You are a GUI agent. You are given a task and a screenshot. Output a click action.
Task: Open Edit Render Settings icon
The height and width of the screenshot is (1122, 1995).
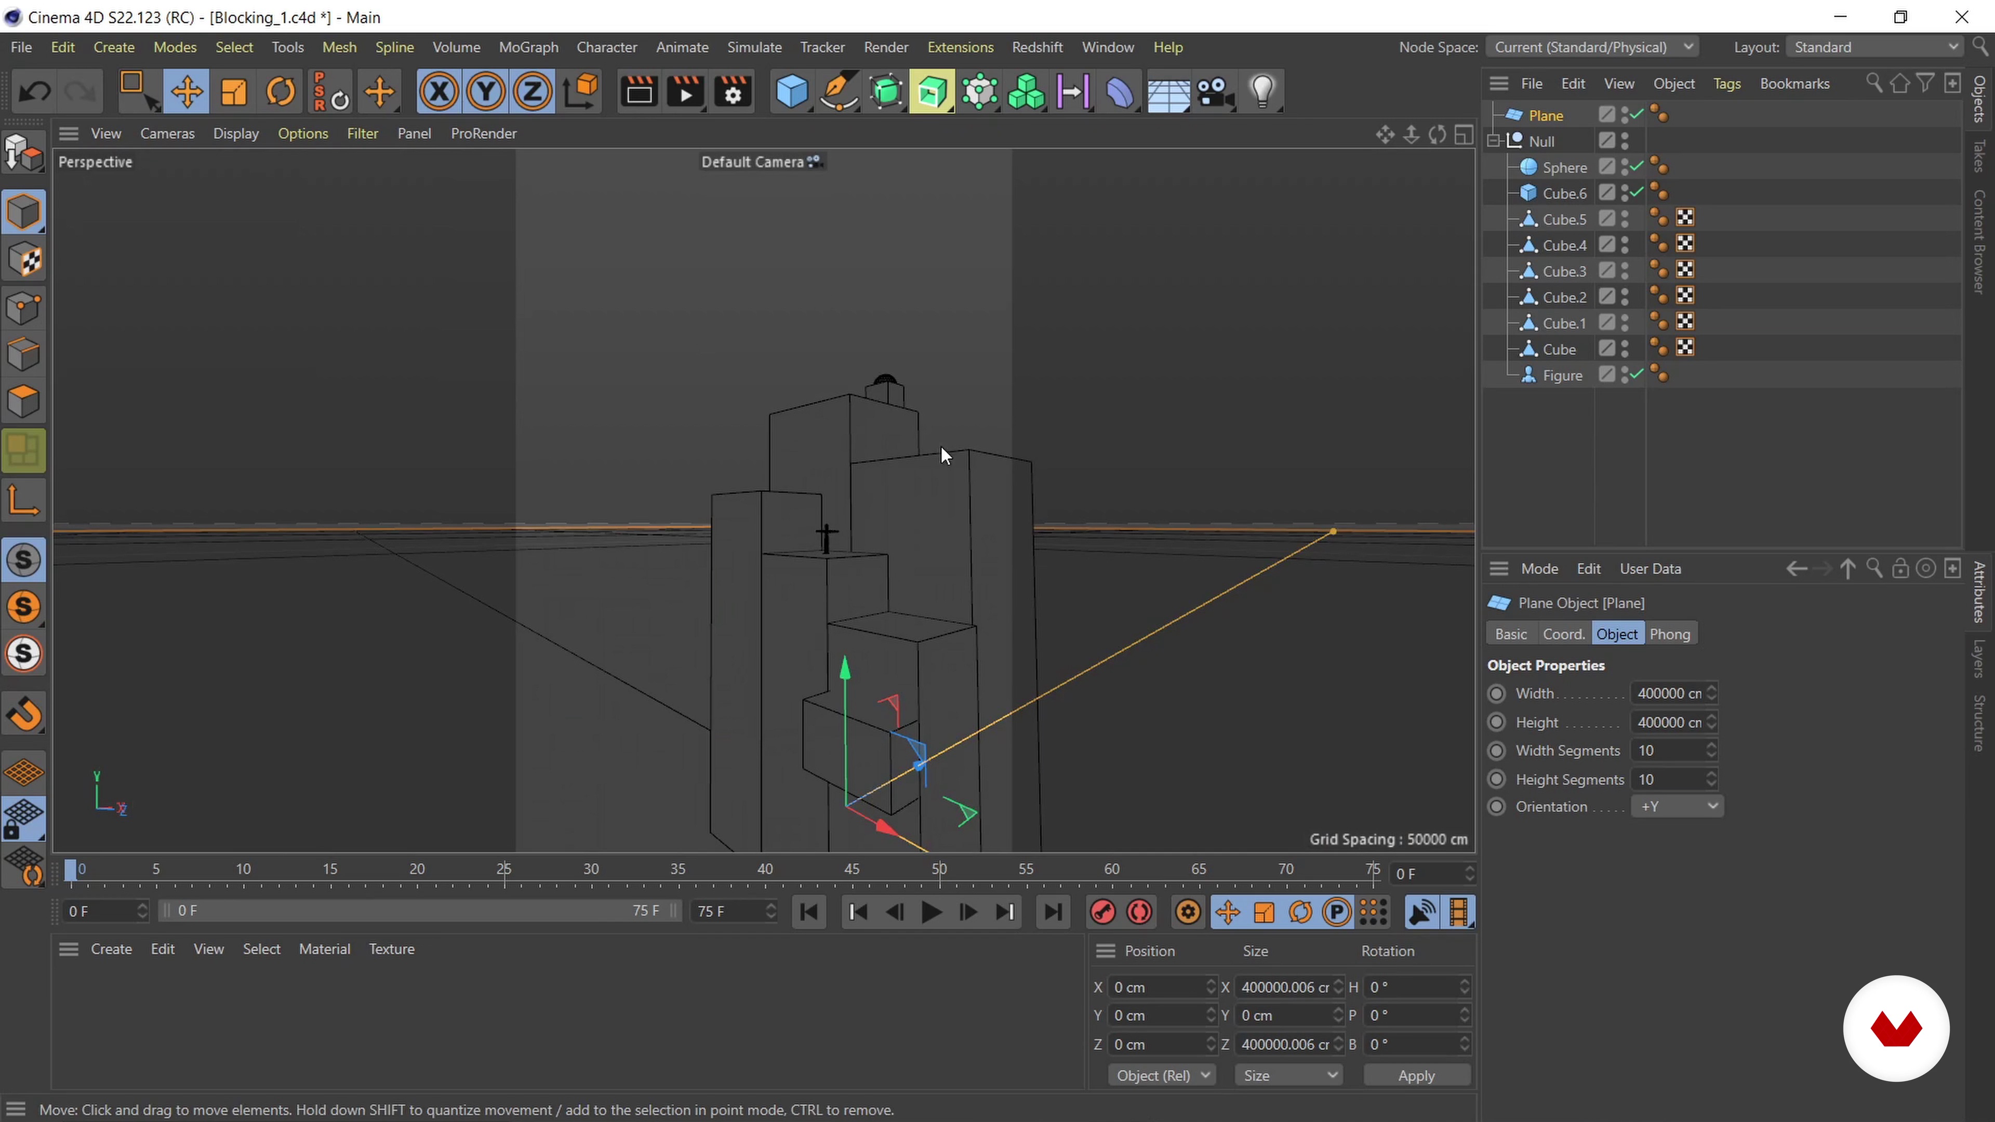[x=733, y=92]
